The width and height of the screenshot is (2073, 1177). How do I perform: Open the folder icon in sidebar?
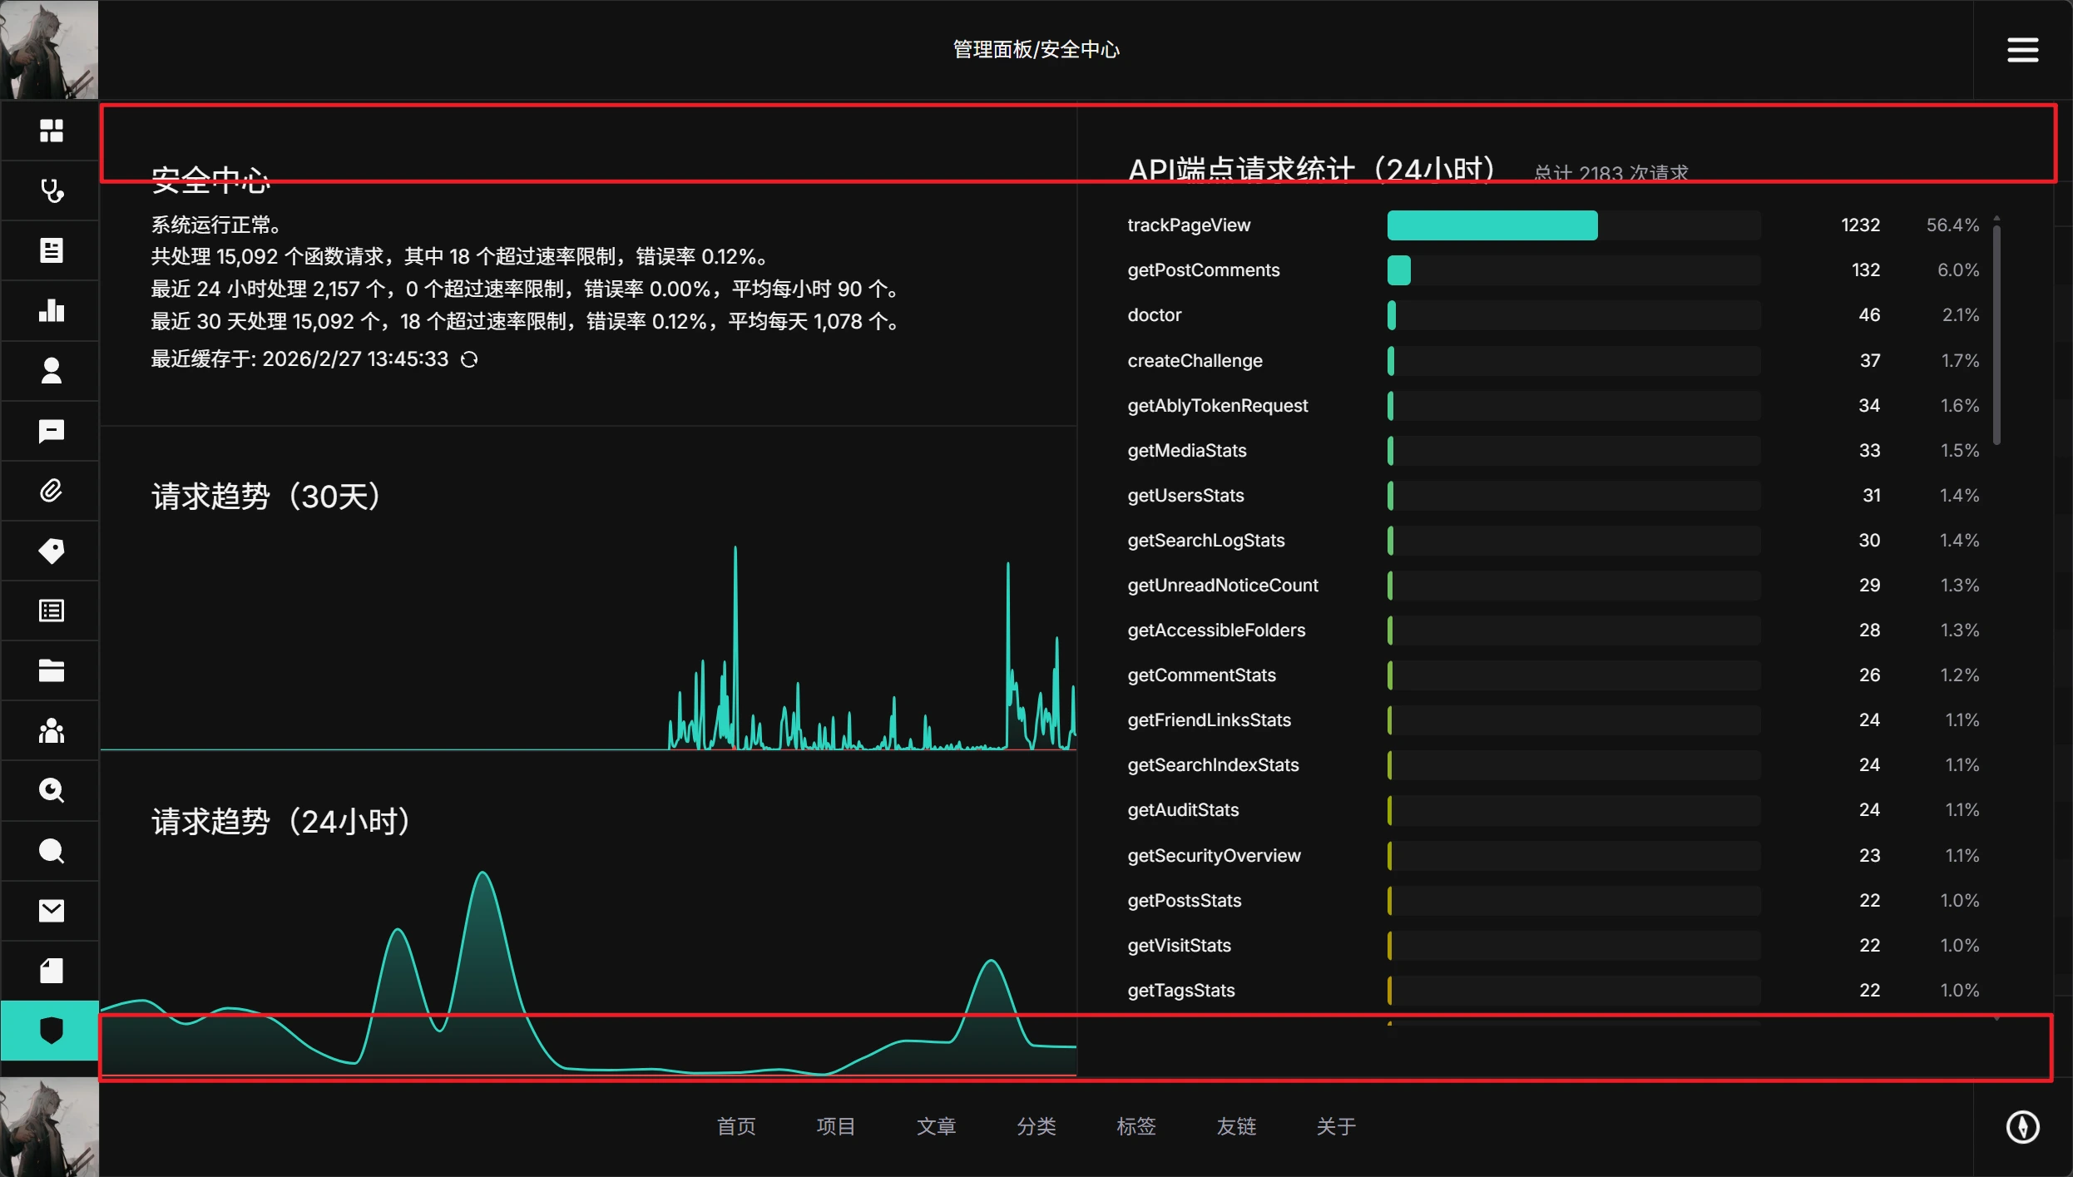51,670
